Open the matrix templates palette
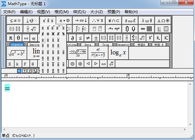The width and height of the screenshot is (195, 140). pos(147,29)
